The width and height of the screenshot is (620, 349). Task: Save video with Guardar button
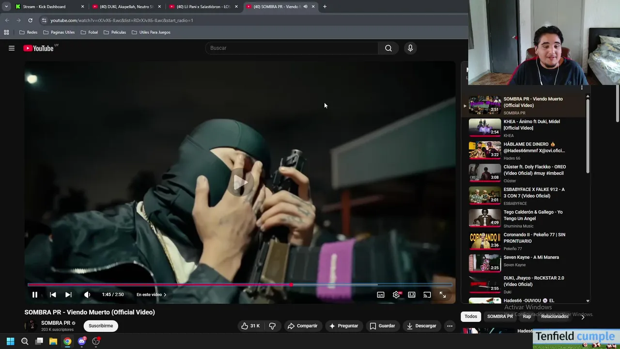pyautogui.click(x=382, y=326)
